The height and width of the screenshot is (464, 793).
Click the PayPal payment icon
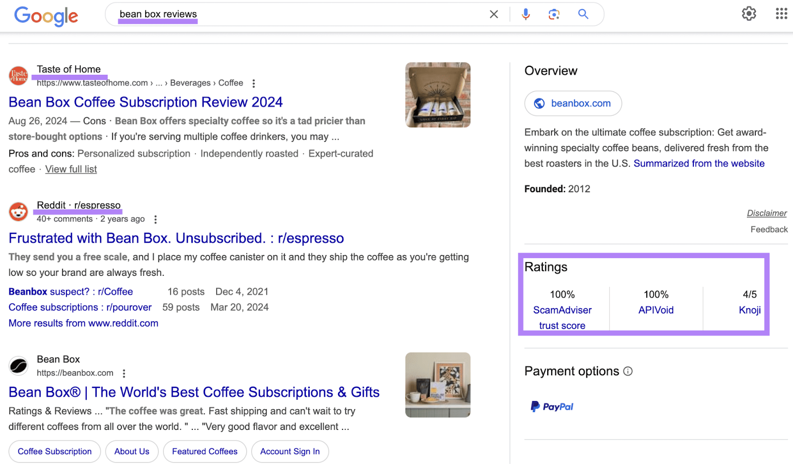point(551,407)
